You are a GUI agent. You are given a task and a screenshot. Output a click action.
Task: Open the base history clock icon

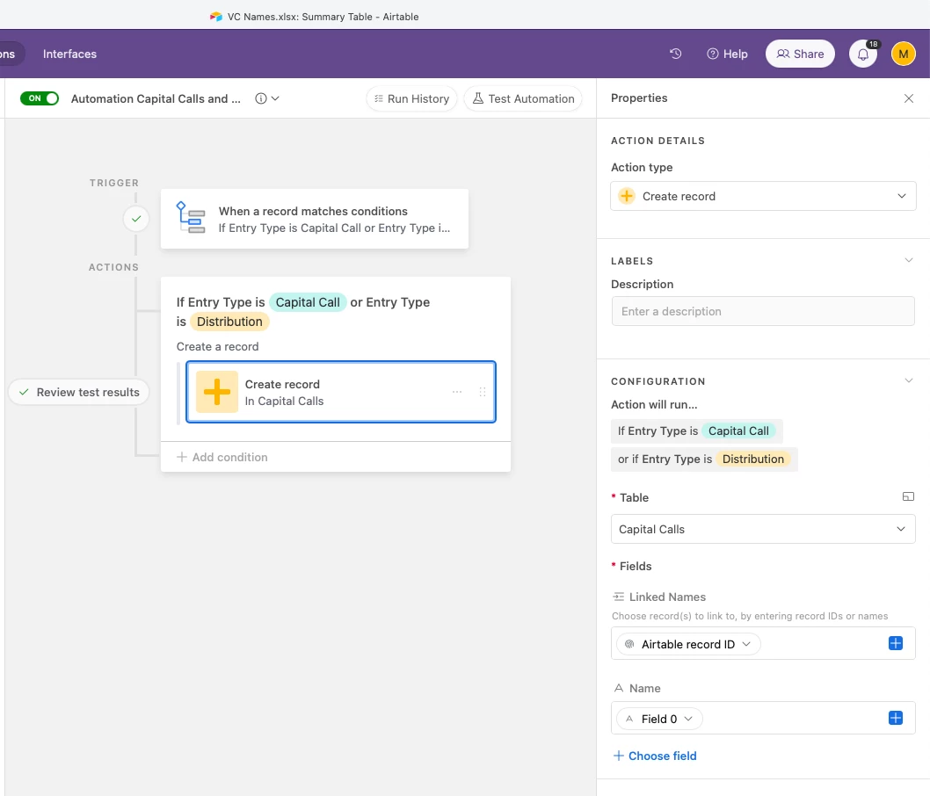pos(676,54)
